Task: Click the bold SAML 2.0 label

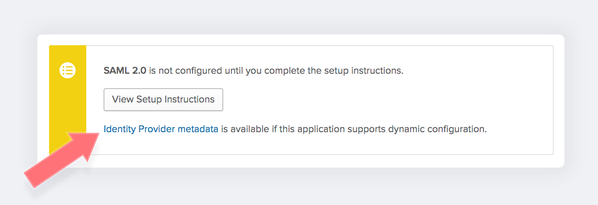Action: pos(125,71)
